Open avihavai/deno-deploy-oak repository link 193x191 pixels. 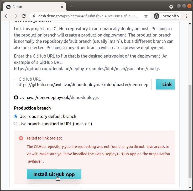click(45, 97)
